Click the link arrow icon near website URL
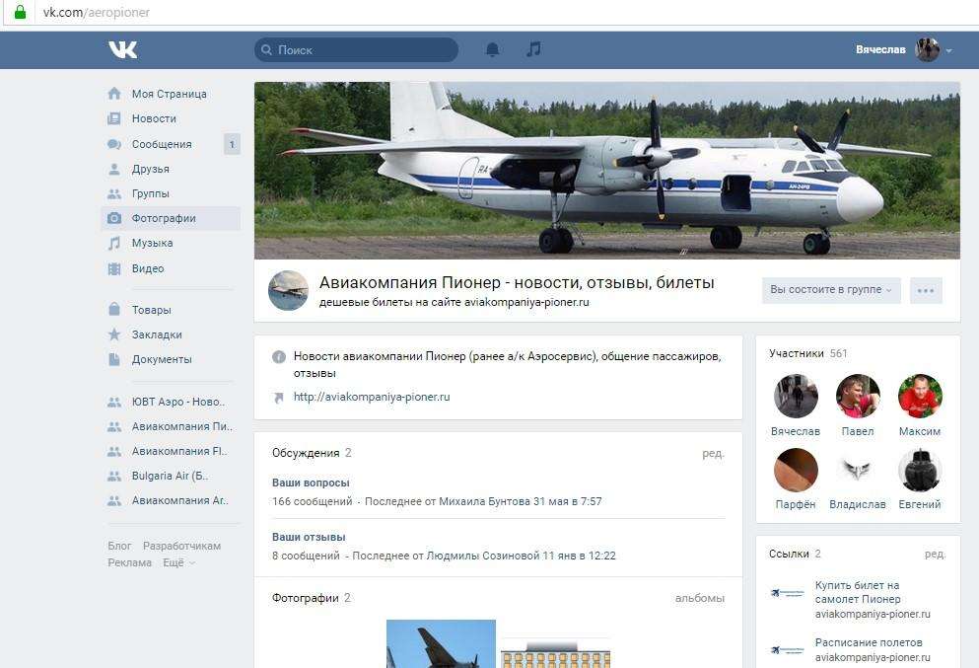This screenshot has height=668, width=979. [279, 398]
